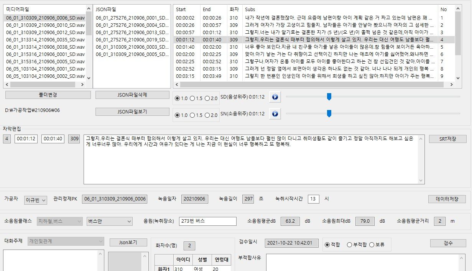This screenshot has height=271, width=472.
Task: Select 2.0 speed for SN track
Action: [x=211, y=115]
